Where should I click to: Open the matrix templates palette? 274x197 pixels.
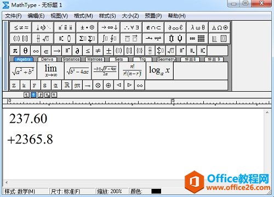click(197, 38)
